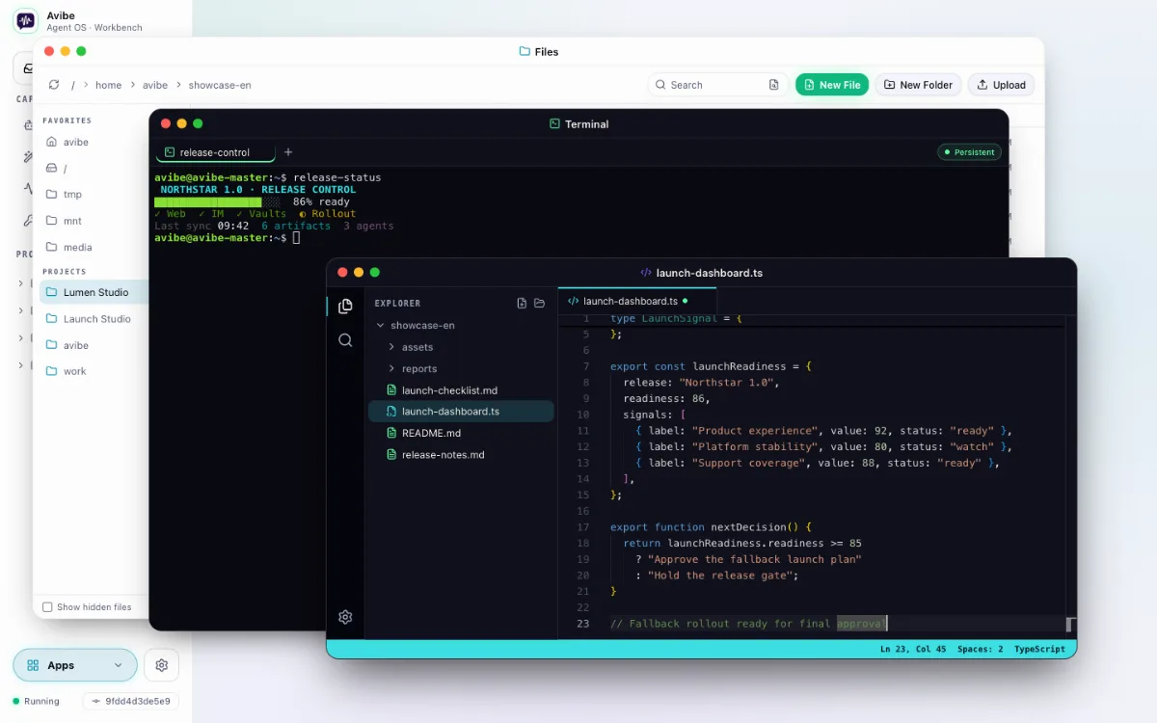This screenshot has width=1157, height=723.
Task: Change language mode via TypeScript
Action: click(1039, 649)
